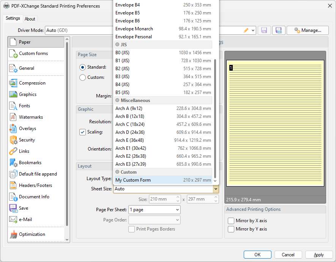Open the Compression settings icon in sidebar

click(13, 83)
